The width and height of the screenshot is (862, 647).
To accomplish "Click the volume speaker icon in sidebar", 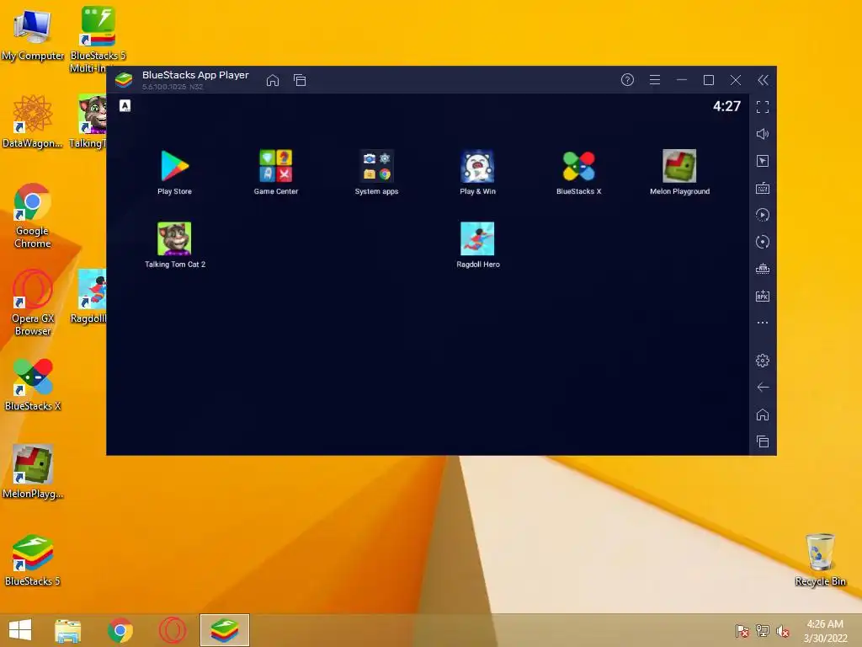I will click(763, 134).
